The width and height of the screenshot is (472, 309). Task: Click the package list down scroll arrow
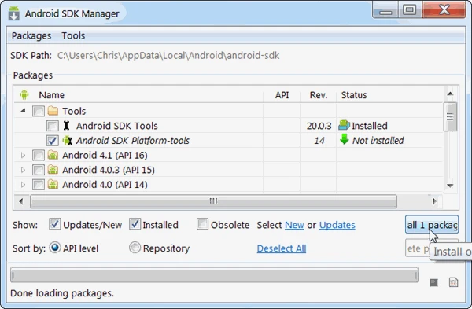click(x=450, y=186)
